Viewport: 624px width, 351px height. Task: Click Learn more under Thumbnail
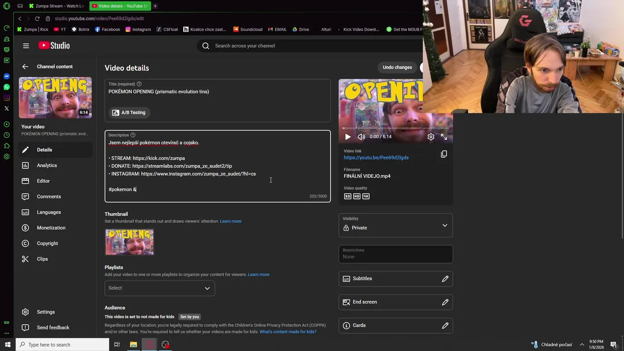231,221
